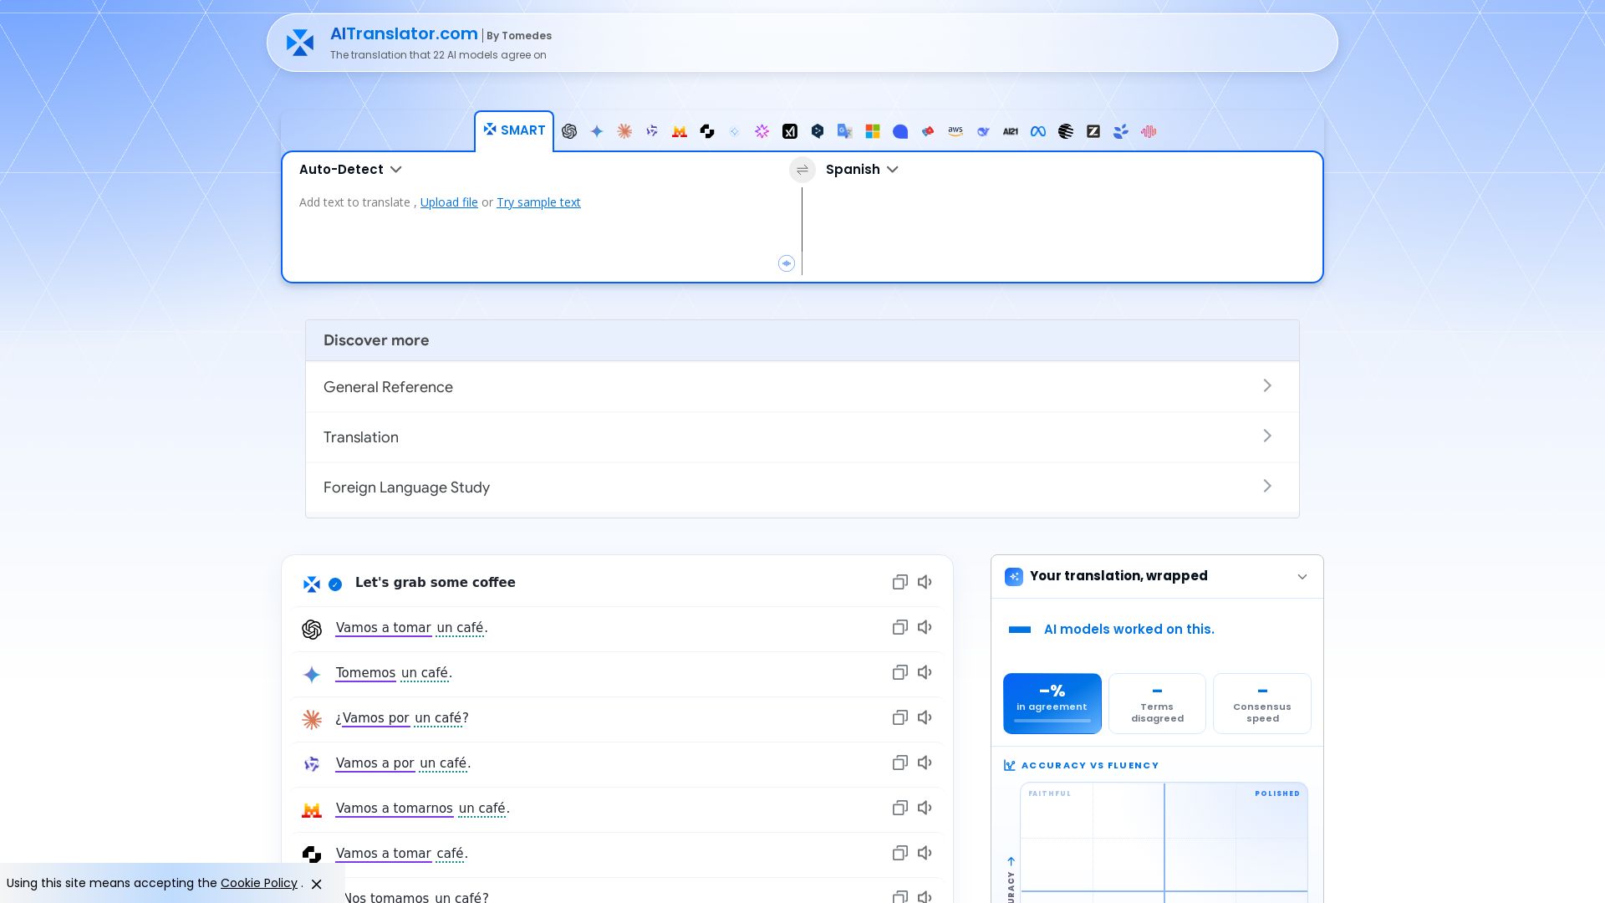The image size is (1605, 903).
Task: Copy the "¿Vamos por un café?" translation
Action: [900, 718]
